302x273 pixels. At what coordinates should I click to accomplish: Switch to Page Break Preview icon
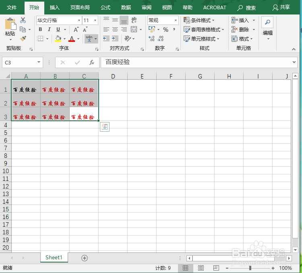click(x=216, y=268)
